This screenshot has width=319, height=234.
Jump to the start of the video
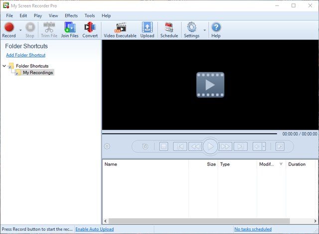tap(180, 146)
